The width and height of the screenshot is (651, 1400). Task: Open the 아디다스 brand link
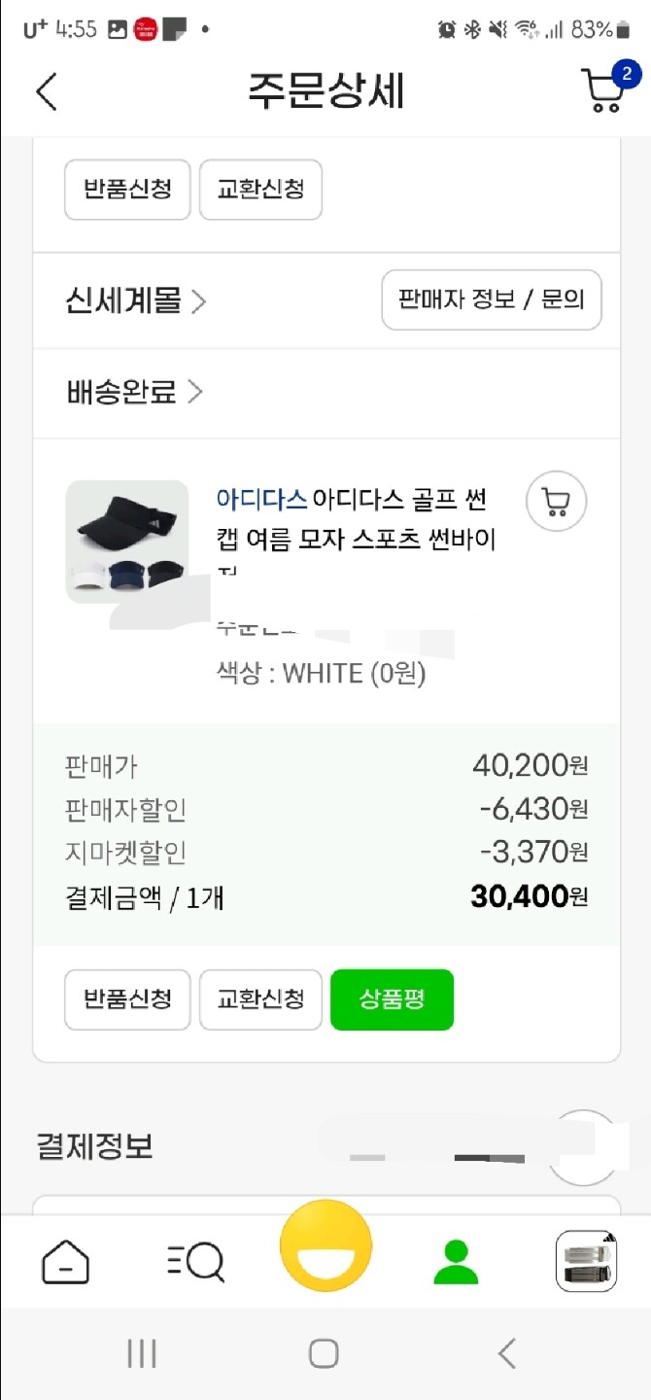261,500
